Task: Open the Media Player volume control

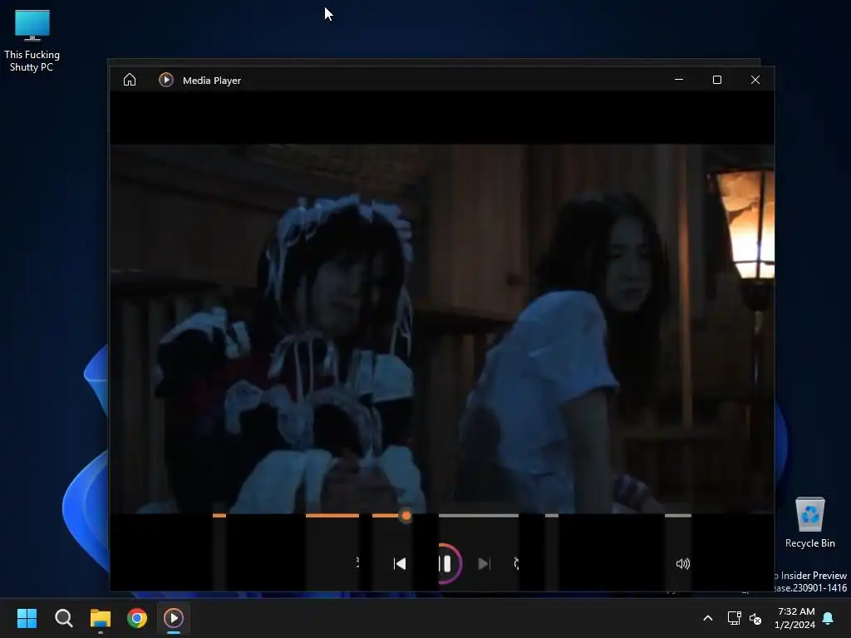Action: click(683, 564)
